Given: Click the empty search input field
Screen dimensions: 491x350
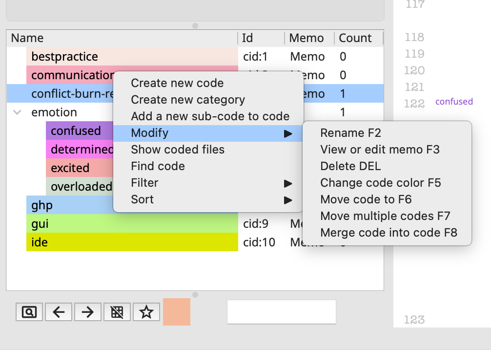Looking at the screenshot, I should [x=282, y=312].
